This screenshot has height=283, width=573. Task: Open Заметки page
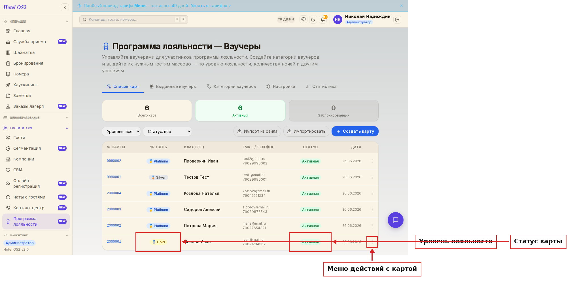click(x=36, y=96)
